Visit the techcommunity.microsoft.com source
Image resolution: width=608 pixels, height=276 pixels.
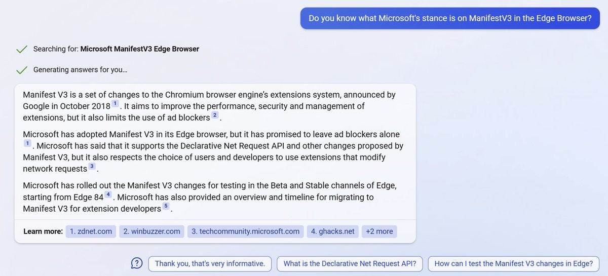click(245, 231)
